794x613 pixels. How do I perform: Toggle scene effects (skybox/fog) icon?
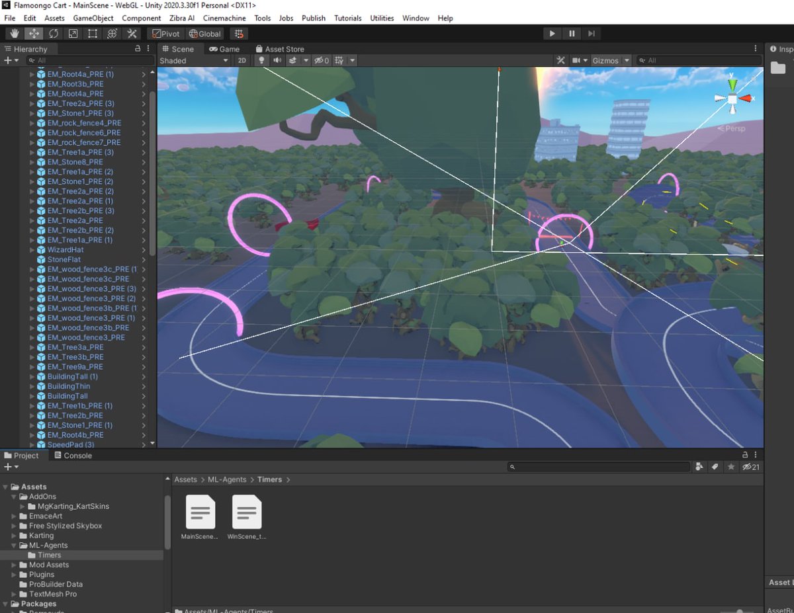[292, 60]
